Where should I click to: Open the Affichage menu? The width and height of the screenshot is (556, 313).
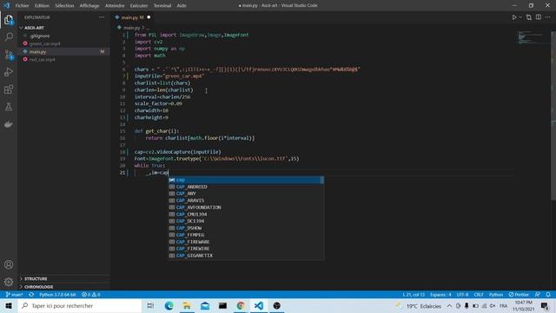[89, 6]
